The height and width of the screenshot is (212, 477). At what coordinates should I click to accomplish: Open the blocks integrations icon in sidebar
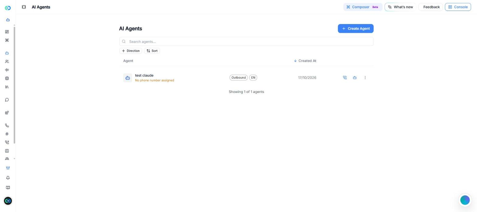click(7, 113)
